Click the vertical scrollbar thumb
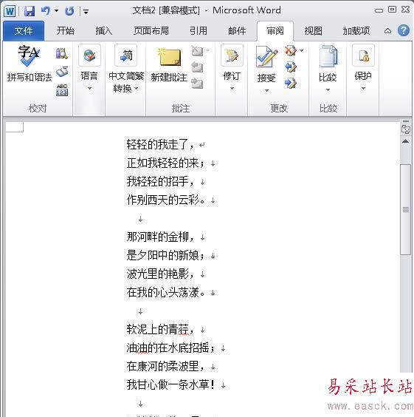The height and width of the screenshot is (417, 414). coord(406,209)
